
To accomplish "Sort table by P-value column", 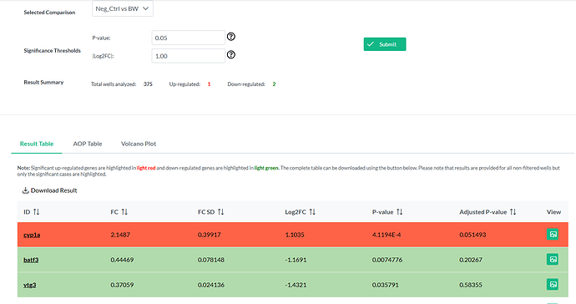I will tap(399, 212).
